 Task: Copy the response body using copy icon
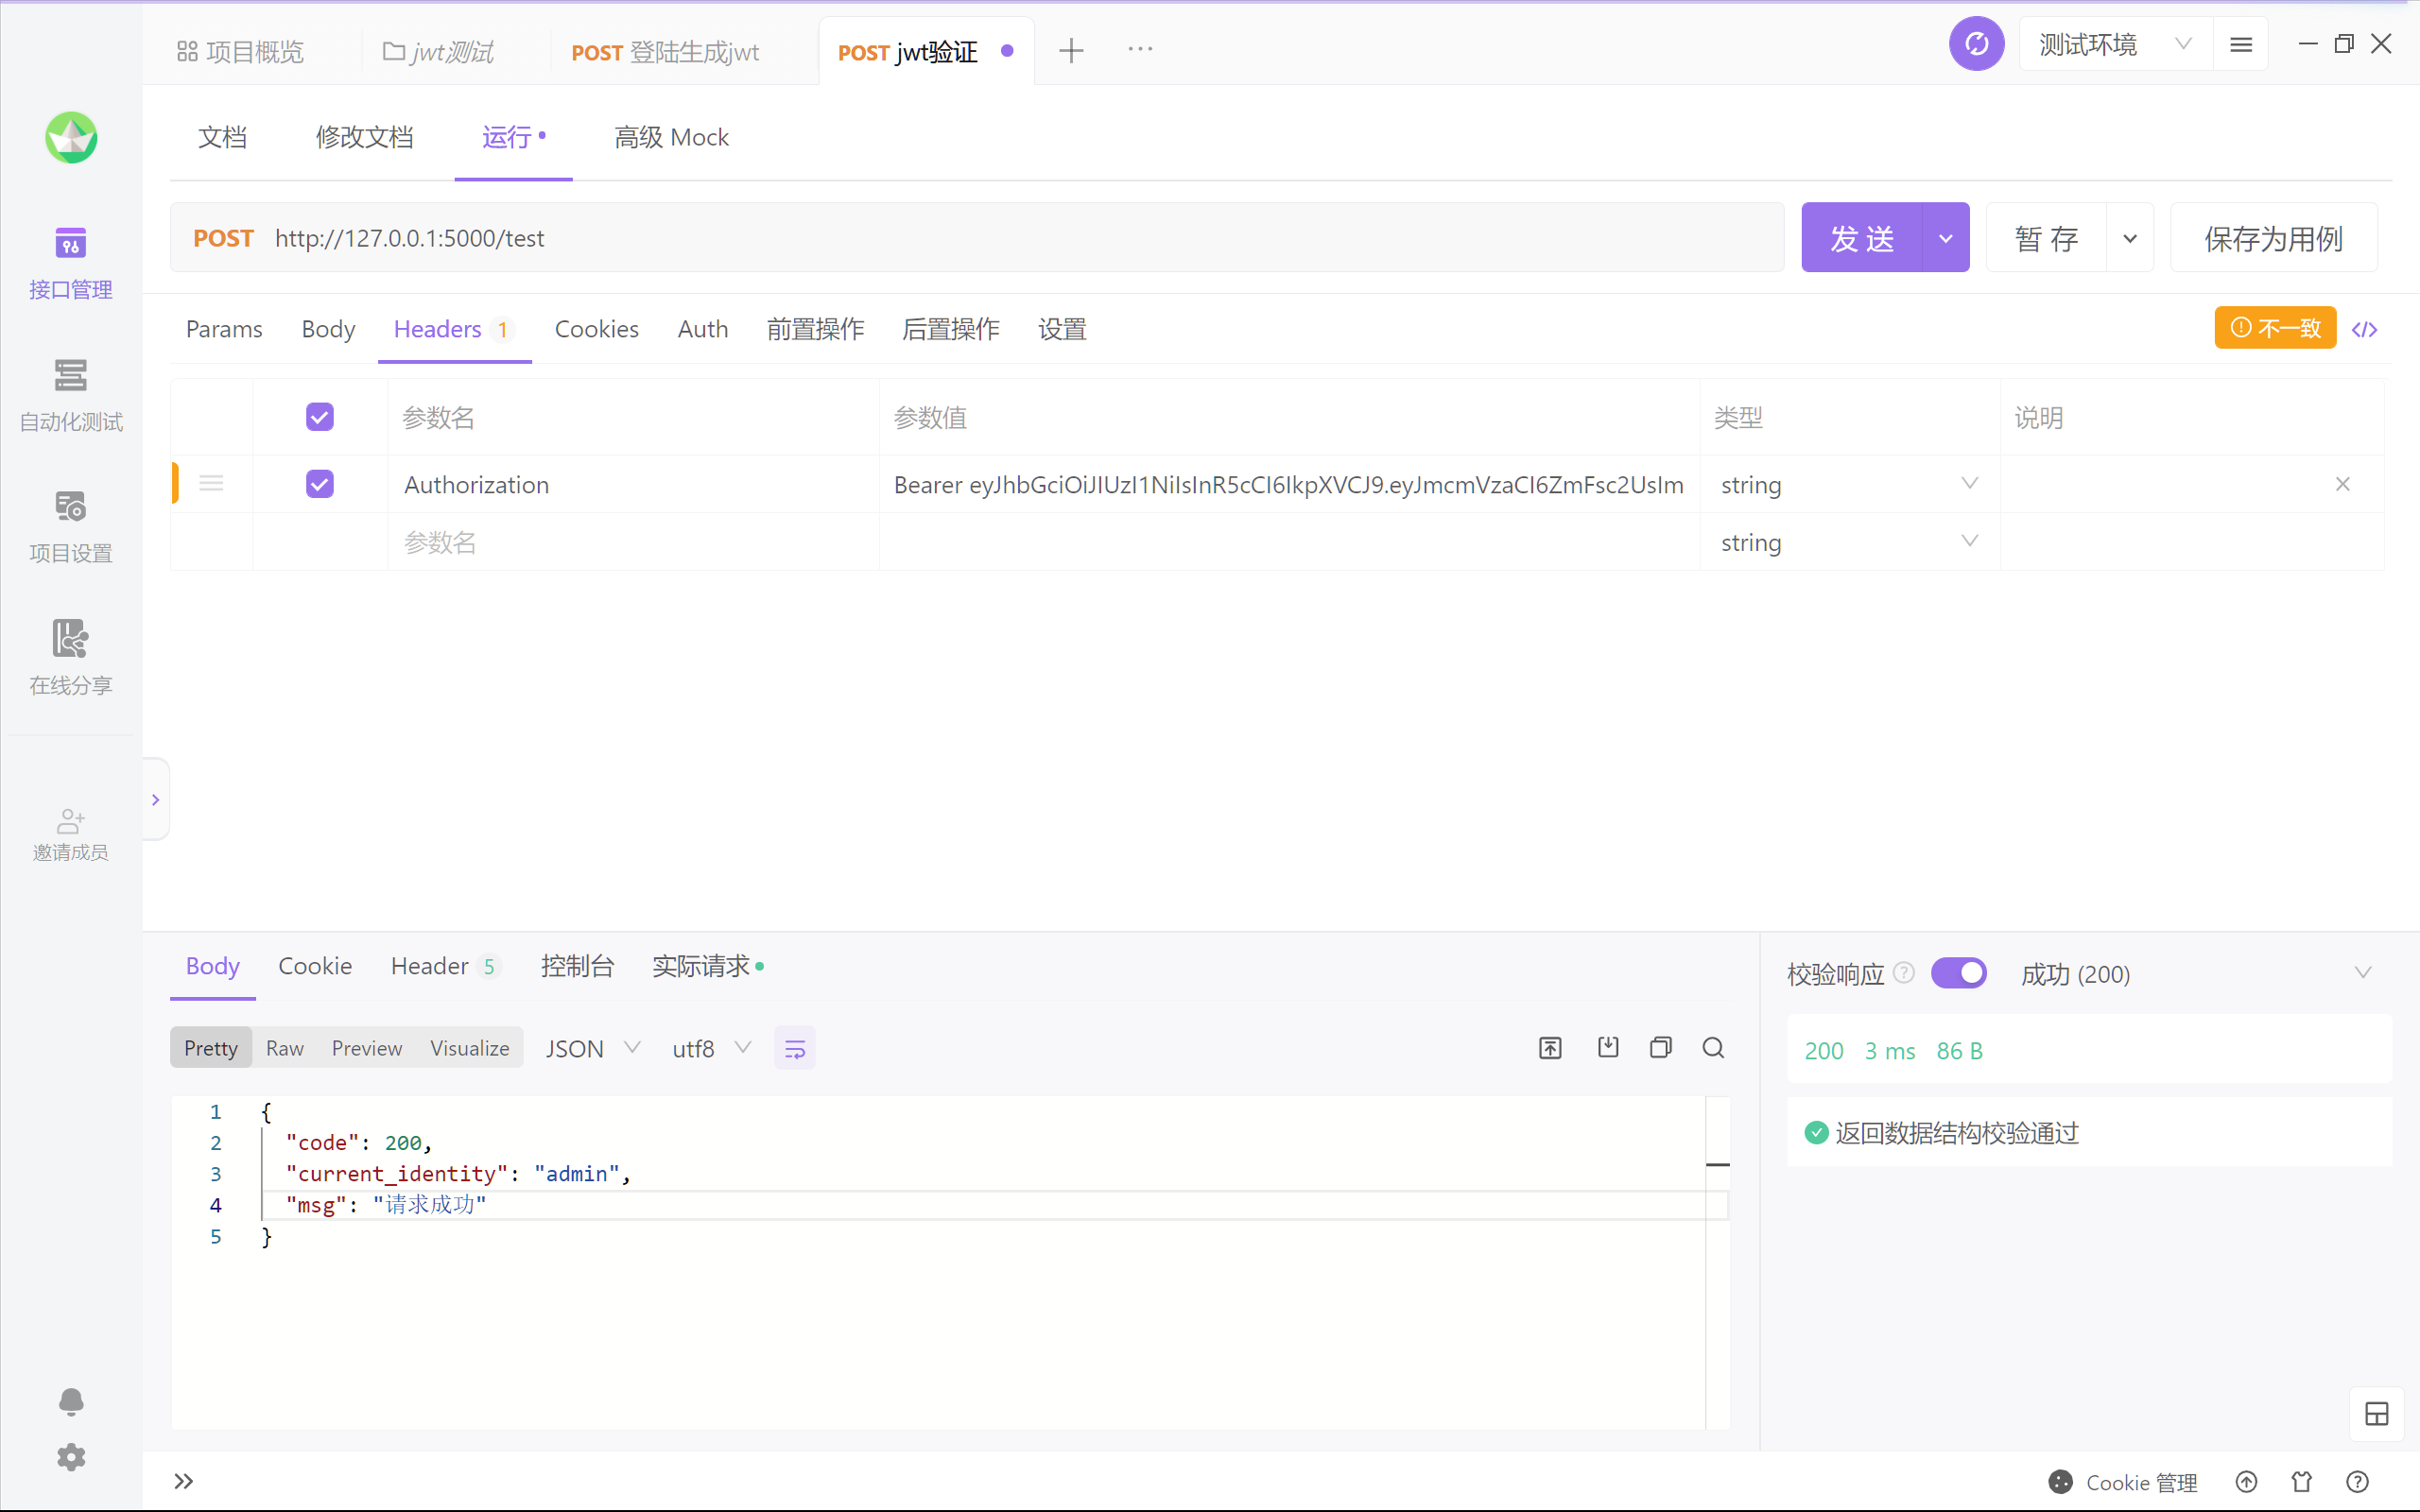1660,1047
